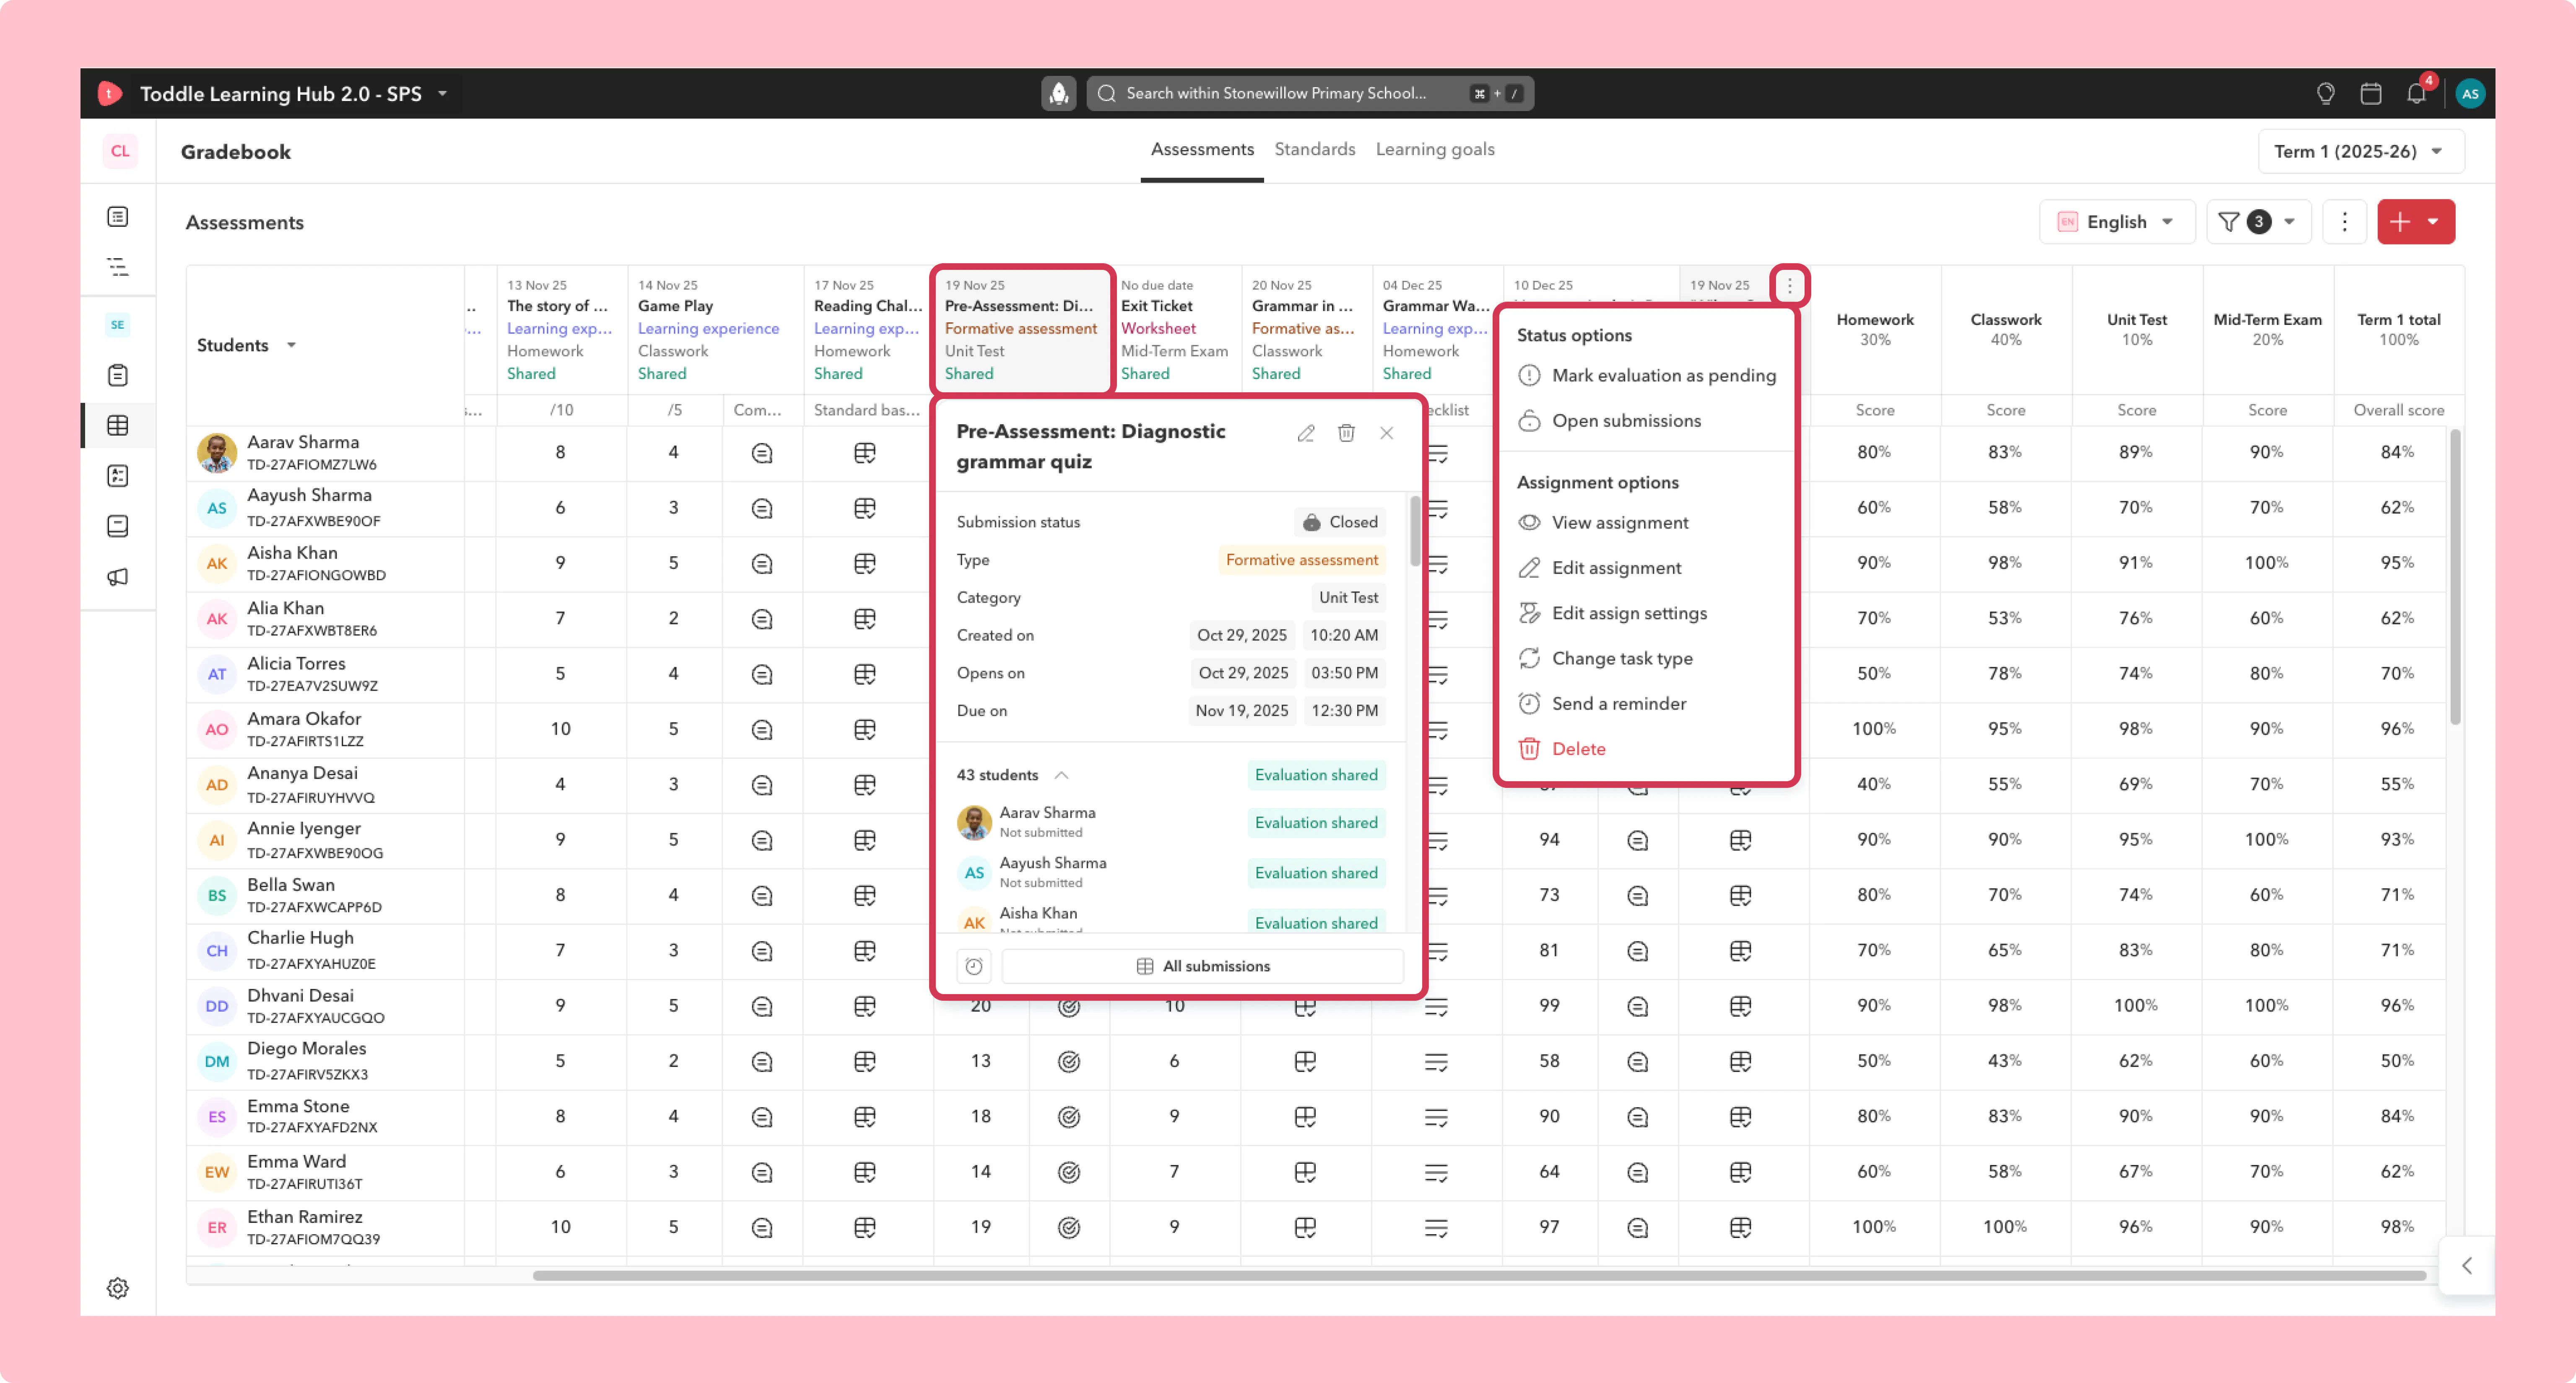The width and height of the screenshot is (2576, 1383).
Task: Open the announcements megaphone sidebar icon
Action: pos(118,577)
